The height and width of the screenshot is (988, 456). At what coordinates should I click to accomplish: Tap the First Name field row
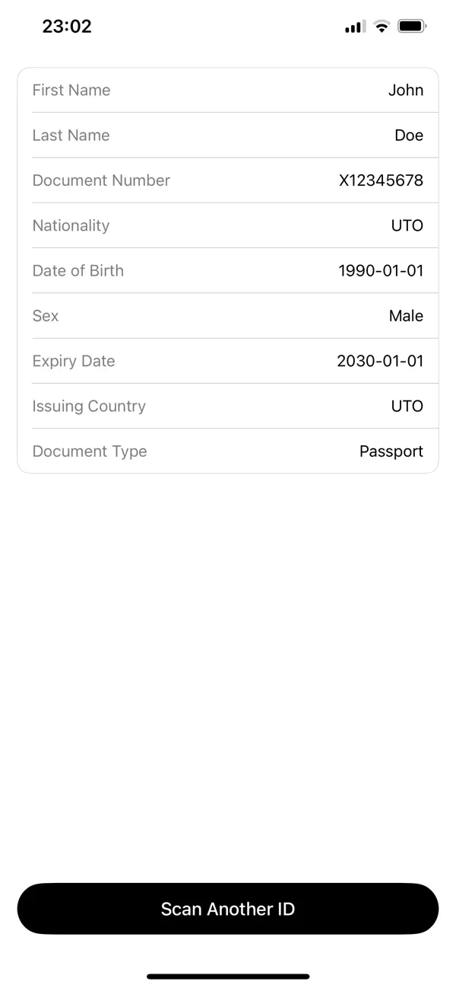(228, 90)
